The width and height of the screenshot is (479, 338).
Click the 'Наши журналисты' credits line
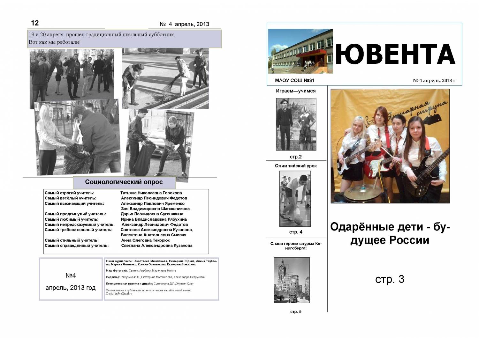pyautogui.click(x=162, y=263)
